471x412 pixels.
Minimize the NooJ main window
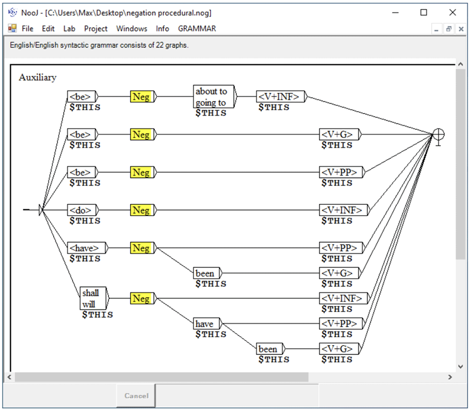(395, 12)
